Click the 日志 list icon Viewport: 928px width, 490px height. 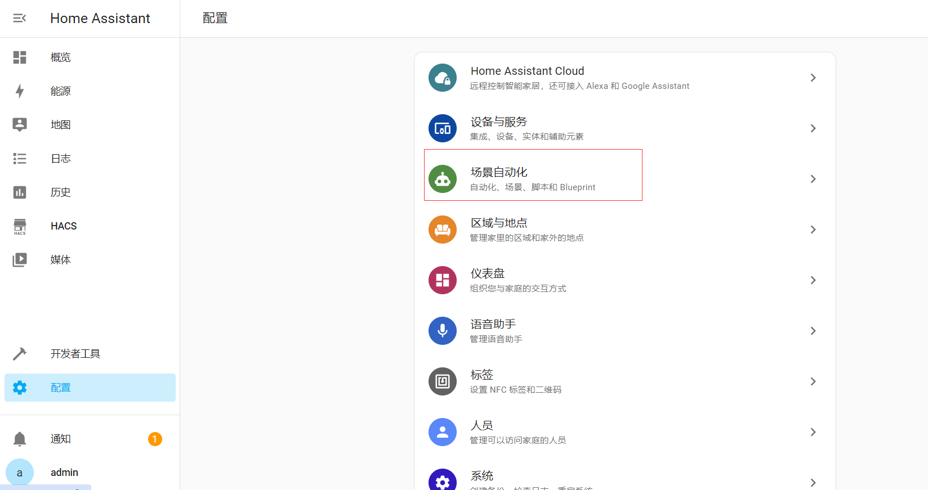[x=20, y=159]
